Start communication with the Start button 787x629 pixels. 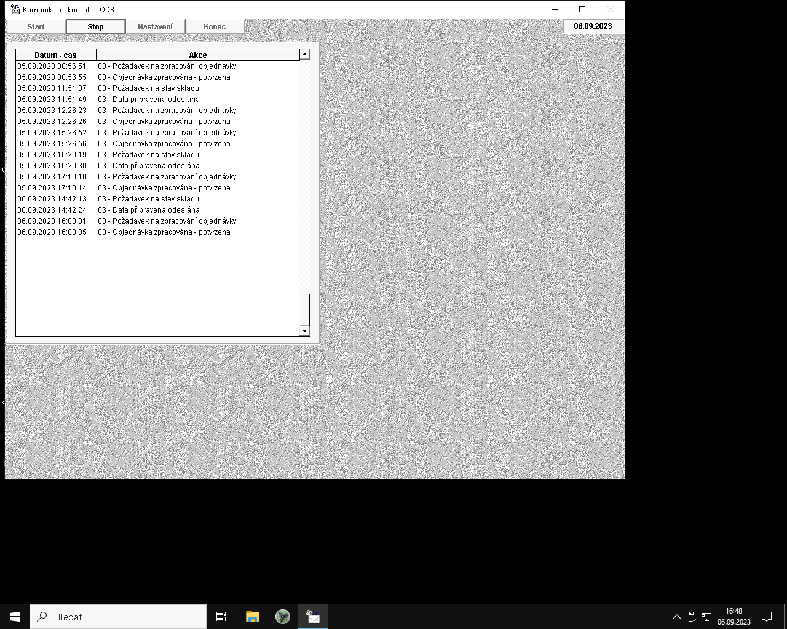tap(35, 26)
